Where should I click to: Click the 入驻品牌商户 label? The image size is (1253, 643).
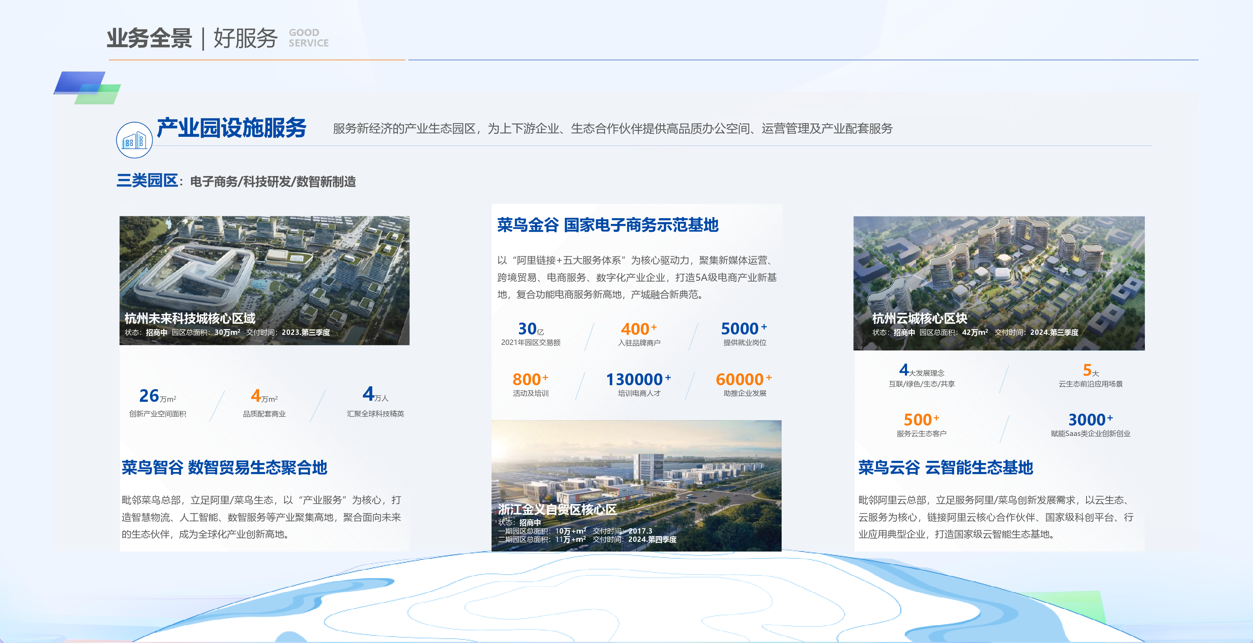pos(639,342)
